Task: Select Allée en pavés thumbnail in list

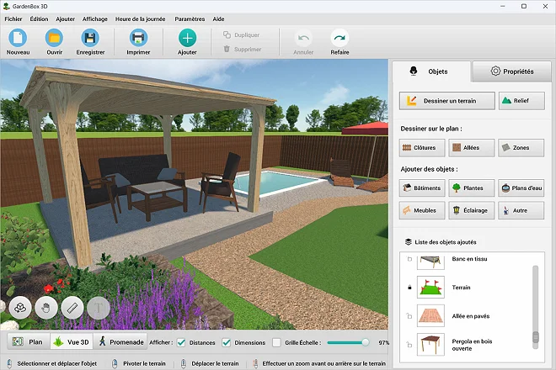Action: point(430,315)
